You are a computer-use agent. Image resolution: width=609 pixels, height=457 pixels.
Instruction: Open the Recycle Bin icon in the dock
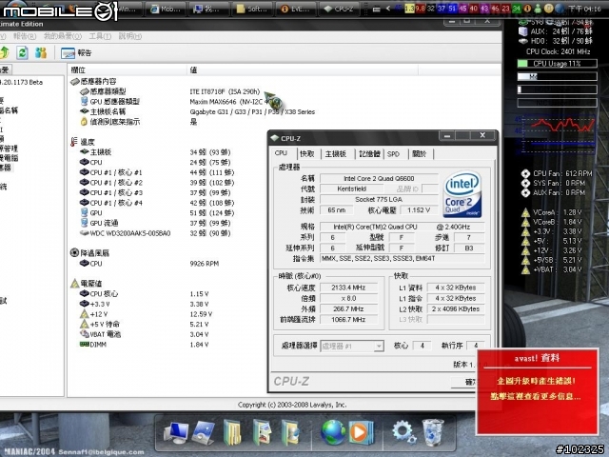tap(432, 432)
